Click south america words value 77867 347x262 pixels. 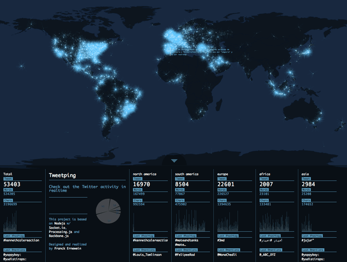180,194
